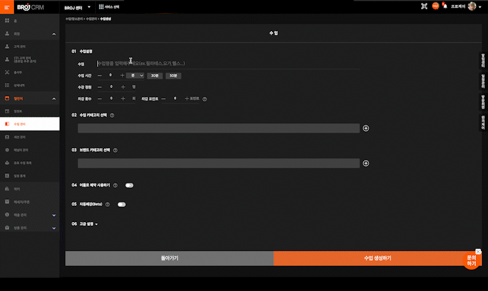Toggle the orange hamburger menu icon

click(x=7, y=7)
